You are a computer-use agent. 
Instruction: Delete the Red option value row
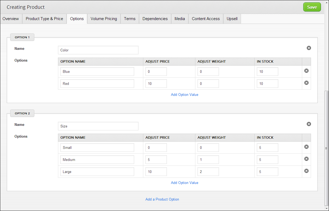click(x=306, y=83)
